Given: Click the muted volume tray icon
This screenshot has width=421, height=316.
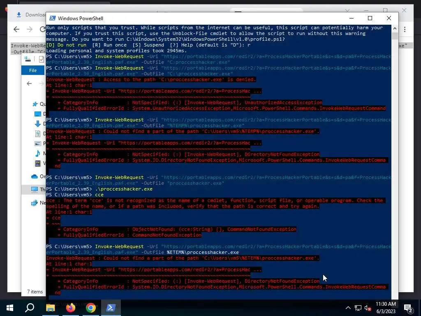Looking at the screenshot, I should coord(368,308).
